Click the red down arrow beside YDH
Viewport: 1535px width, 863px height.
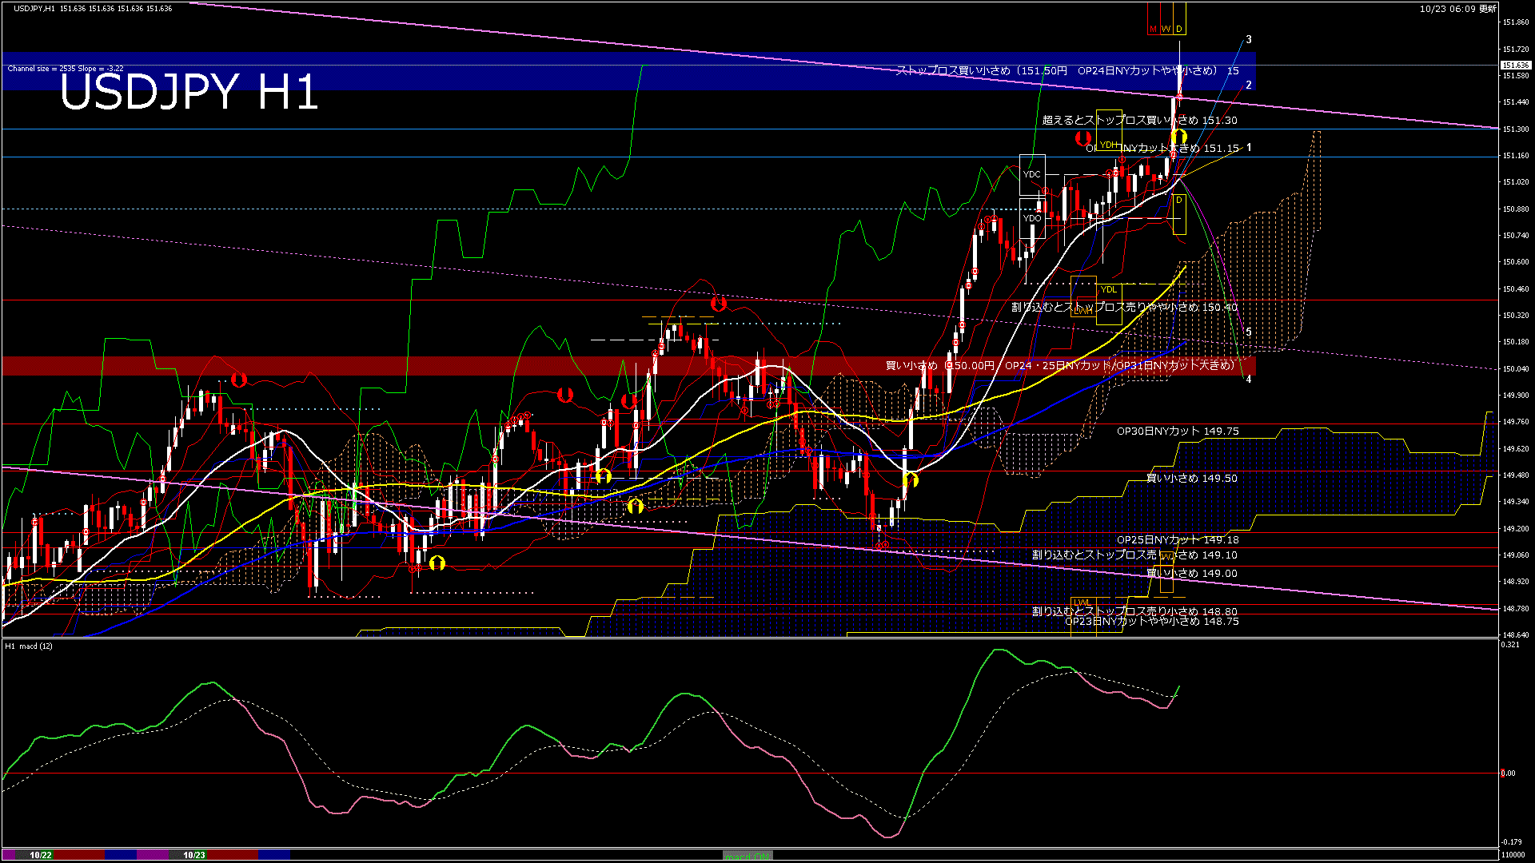pyautogui.click(x=1082, y=139)
